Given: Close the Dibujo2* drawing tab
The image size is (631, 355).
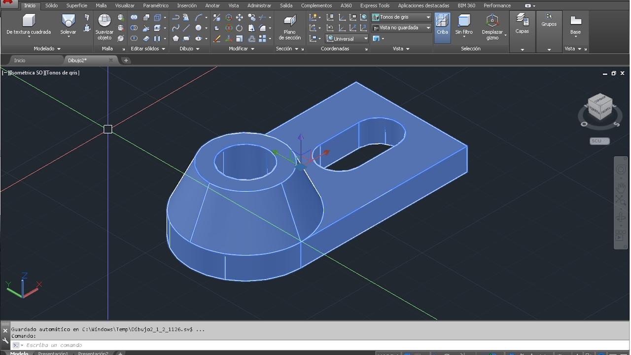Looking at the screenshot, I should click(111, 60).
